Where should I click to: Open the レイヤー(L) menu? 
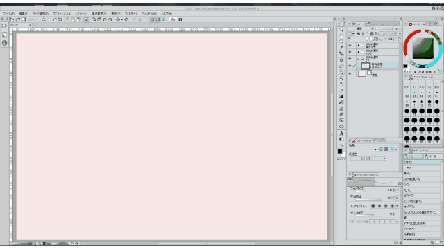point(81,14)
